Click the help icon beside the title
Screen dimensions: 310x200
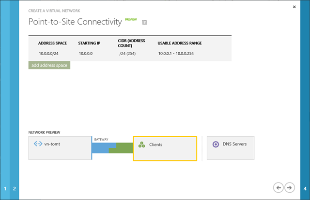tap(144, 22)
